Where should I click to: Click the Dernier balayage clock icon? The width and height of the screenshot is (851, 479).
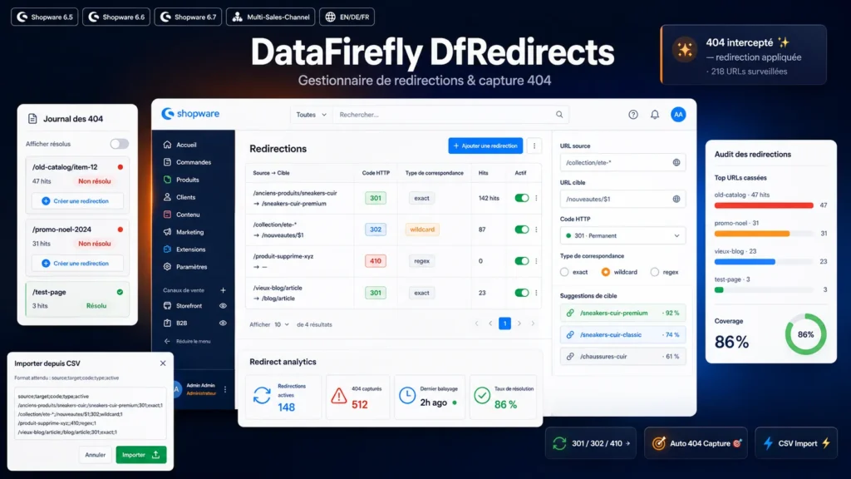(407, 395)
